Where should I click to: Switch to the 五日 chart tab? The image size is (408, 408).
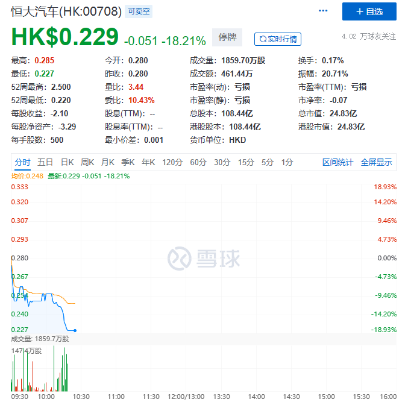[45, 162]
